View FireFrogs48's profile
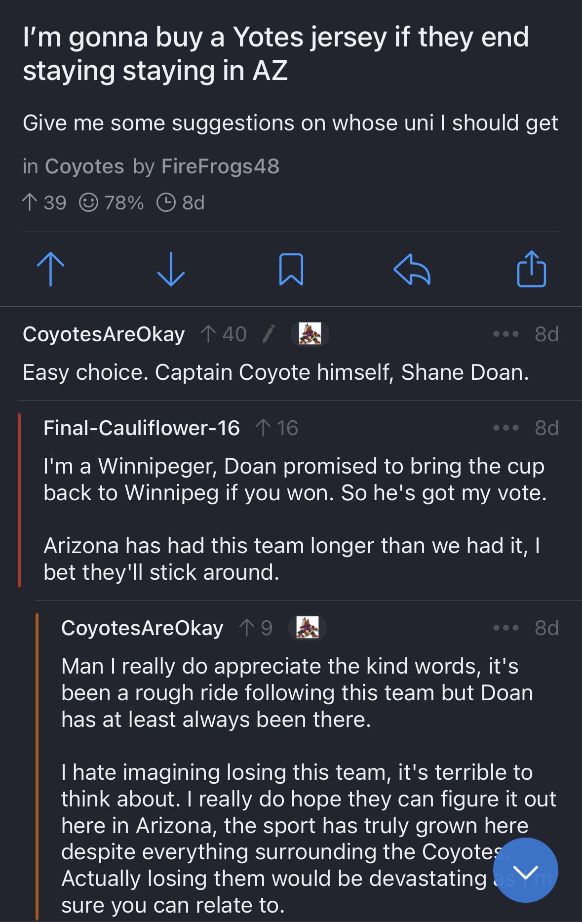 220,166
